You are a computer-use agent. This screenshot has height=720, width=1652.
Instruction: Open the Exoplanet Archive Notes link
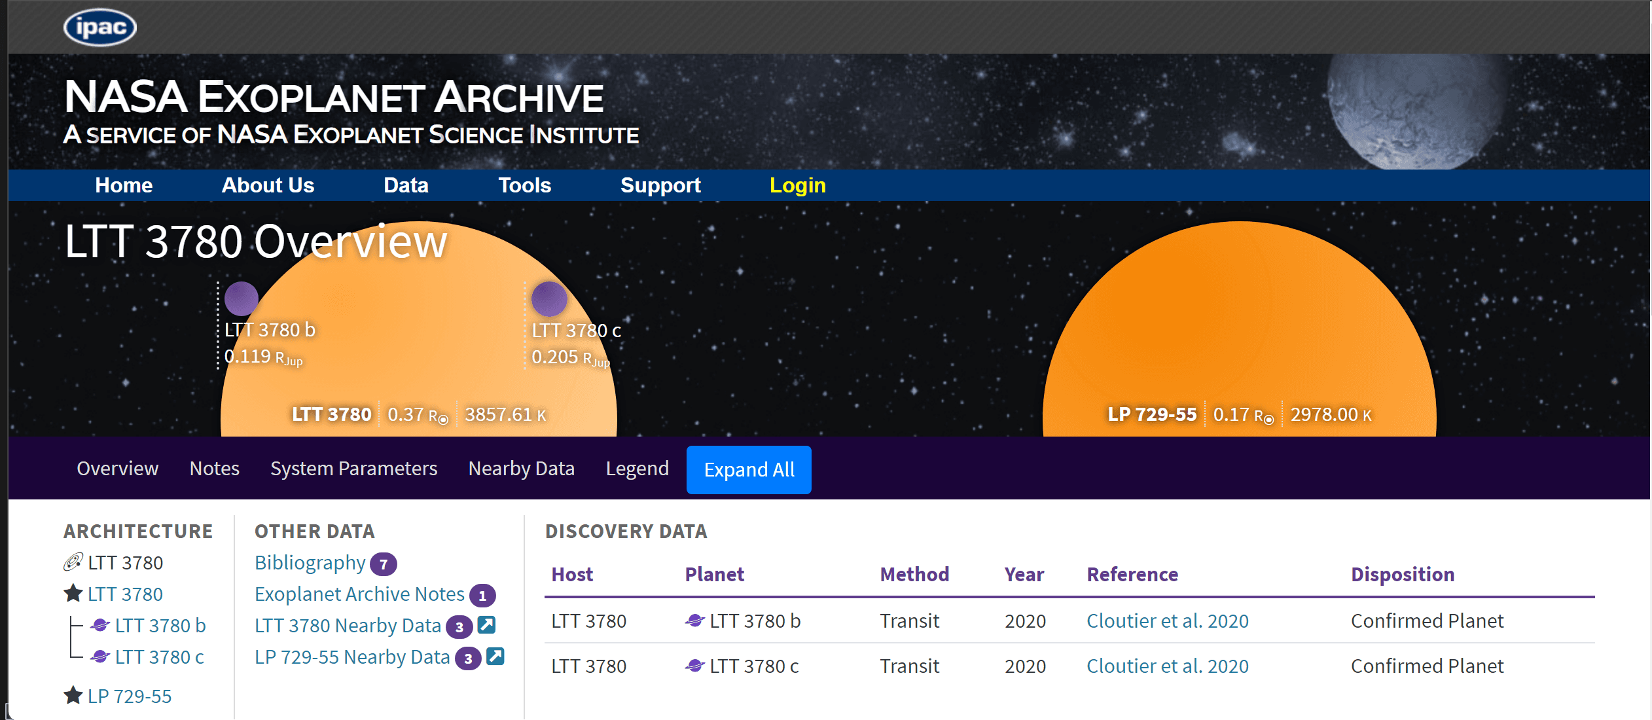(359, 594)
